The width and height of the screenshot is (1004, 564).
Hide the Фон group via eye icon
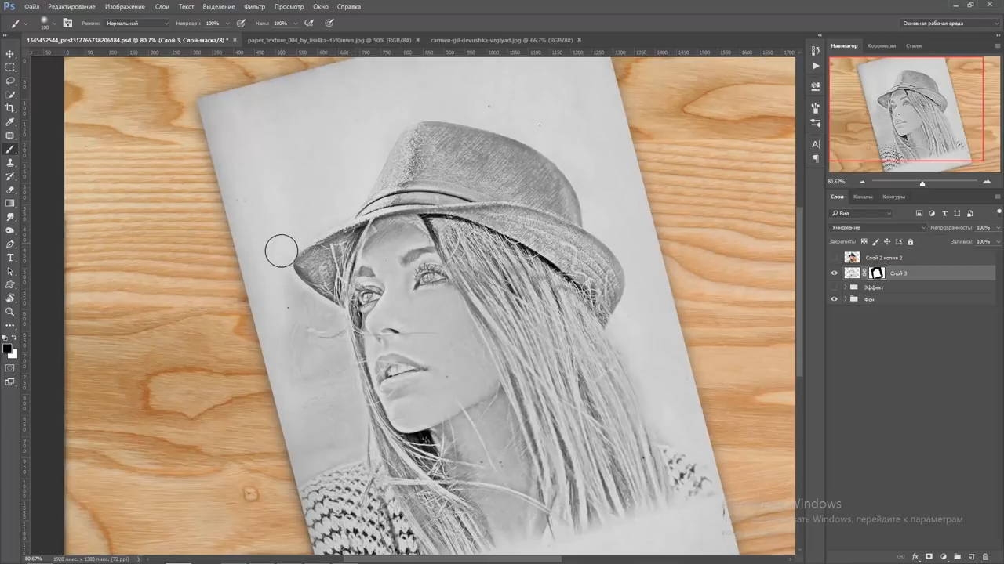[835, 299]
